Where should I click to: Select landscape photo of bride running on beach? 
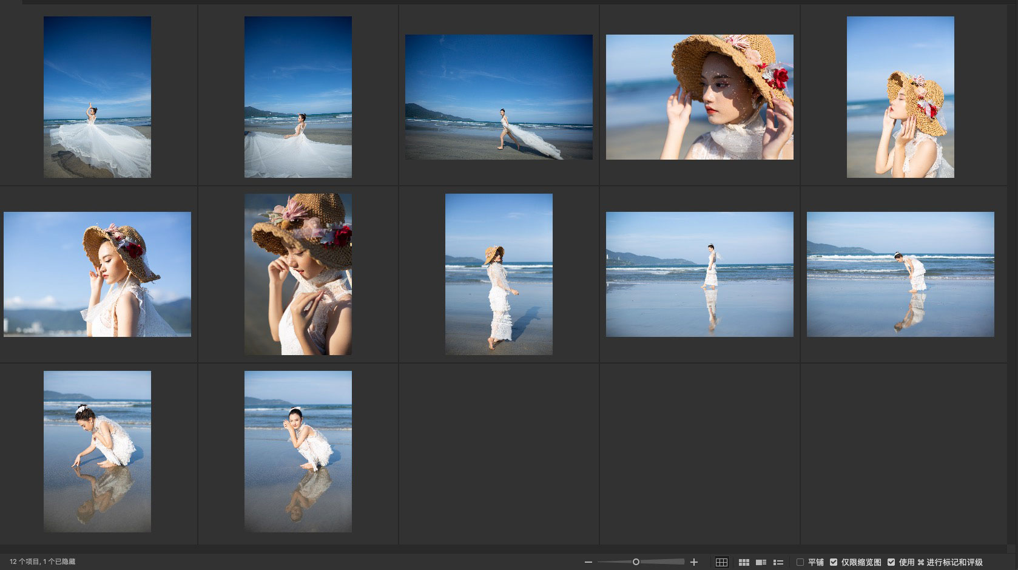(499, 97)
